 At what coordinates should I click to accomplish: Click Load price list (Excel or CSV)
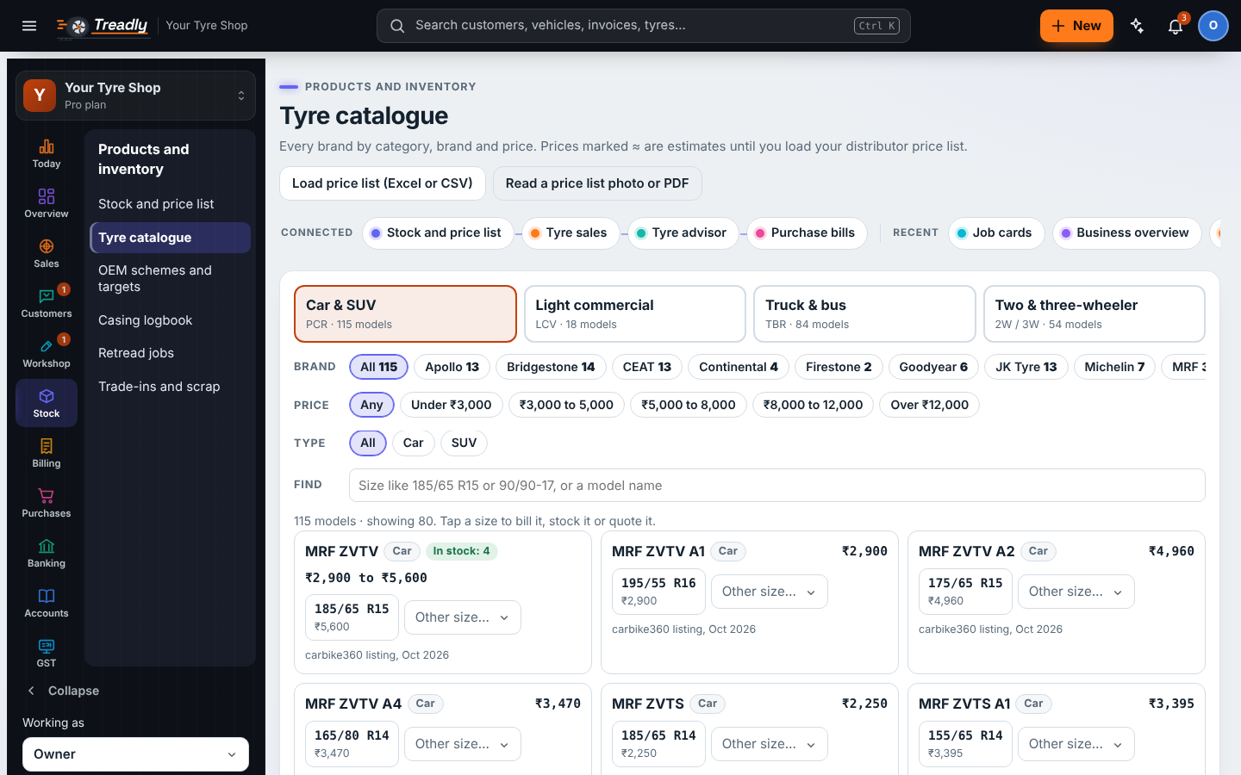383,183
